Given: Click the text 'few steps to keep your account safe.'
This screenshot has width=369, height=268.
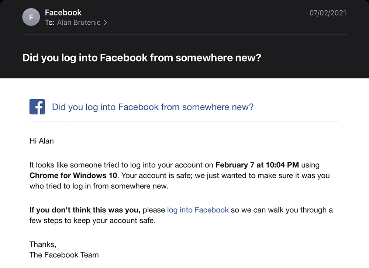Looking at the screenshot, I should point(93,220).
